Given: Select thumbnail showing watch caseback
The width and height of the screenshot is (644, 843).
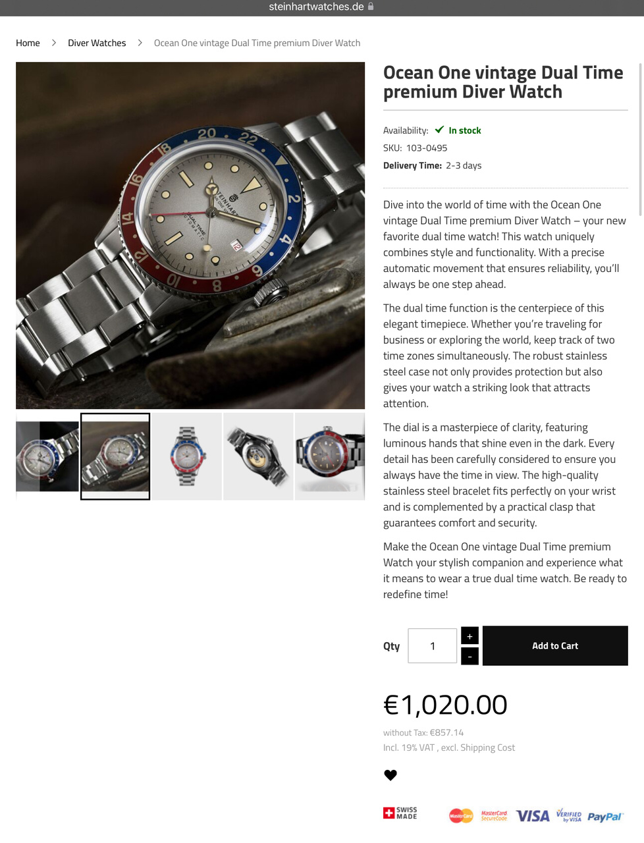Looking at the screenshot, I should tap(258, 456).
